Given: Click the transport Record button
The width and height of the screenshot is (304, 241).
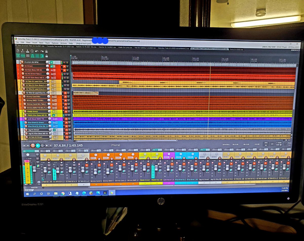Looking at the screenshot, I should pyautogui.click(x=33, y=146).
